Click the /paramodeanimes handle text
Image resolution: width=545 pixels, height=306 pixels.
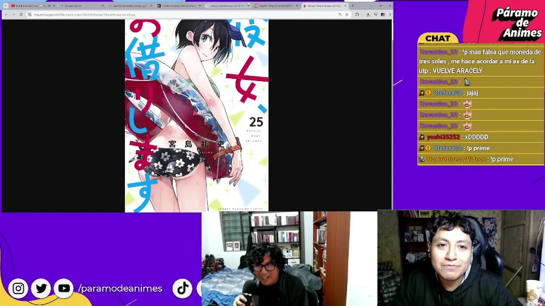(x=120, y=289)
